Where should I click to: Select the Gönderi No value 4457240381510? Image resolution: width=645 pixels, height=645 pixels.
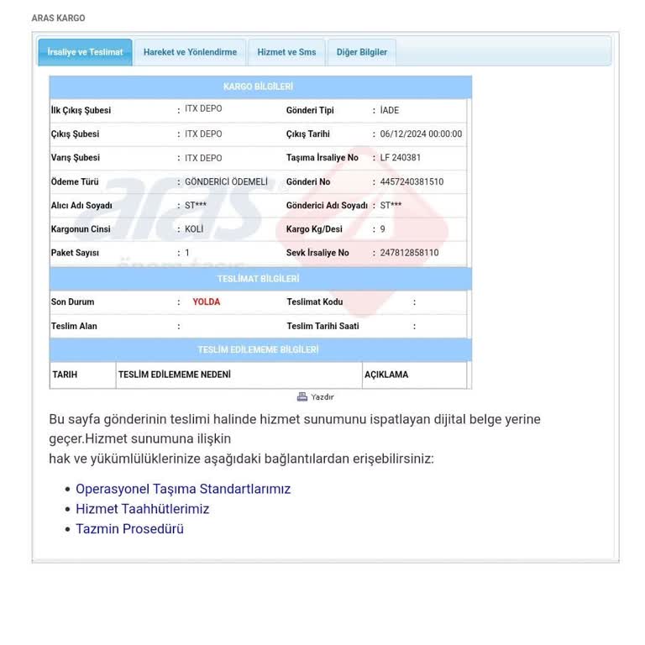pyautogui.click(x=412, y=181)
